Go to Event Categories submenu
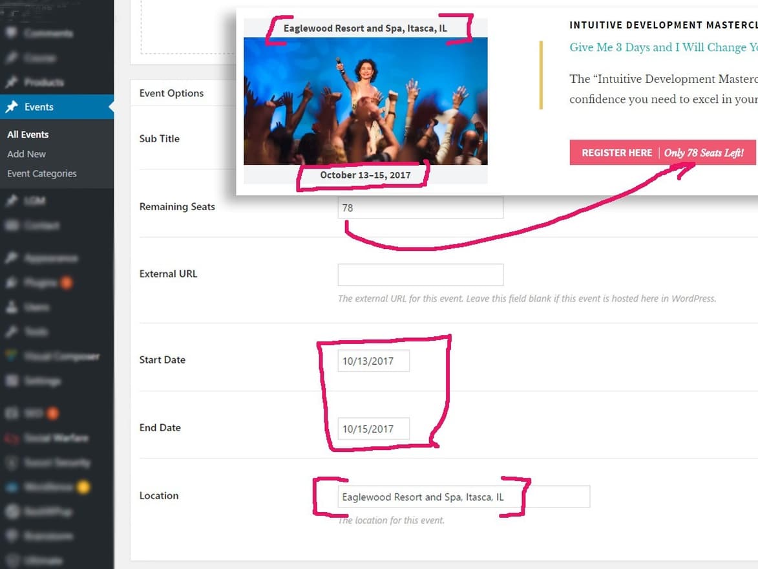Screen dimensions: 758x569 coord(42,173)
